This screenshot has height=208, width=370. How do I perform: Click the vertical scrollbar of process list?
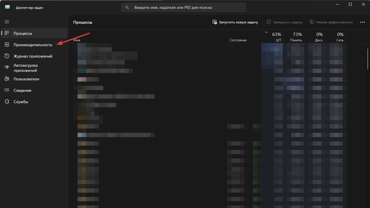point(367,59)
